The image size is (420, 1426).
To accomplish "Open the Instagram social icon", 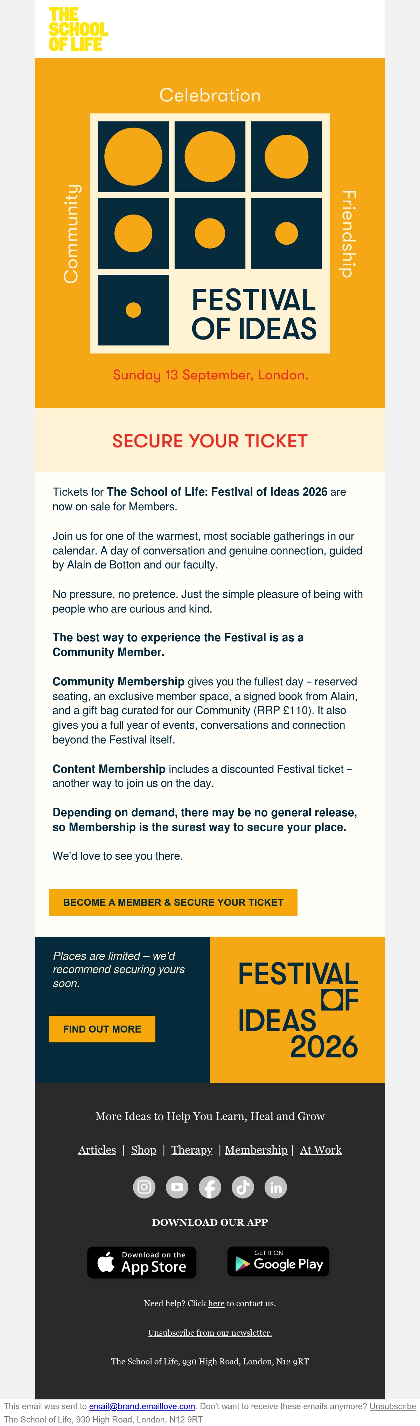I will (x=144, y=1187).
